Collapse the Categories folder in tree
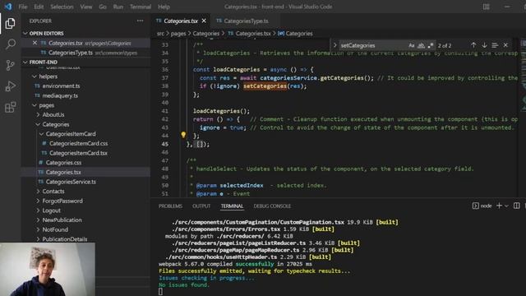 pos(56,124)
